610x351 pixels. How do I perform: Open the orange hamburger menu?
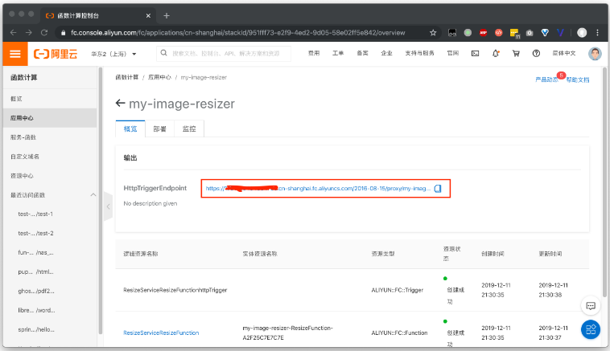pos(15,54)
